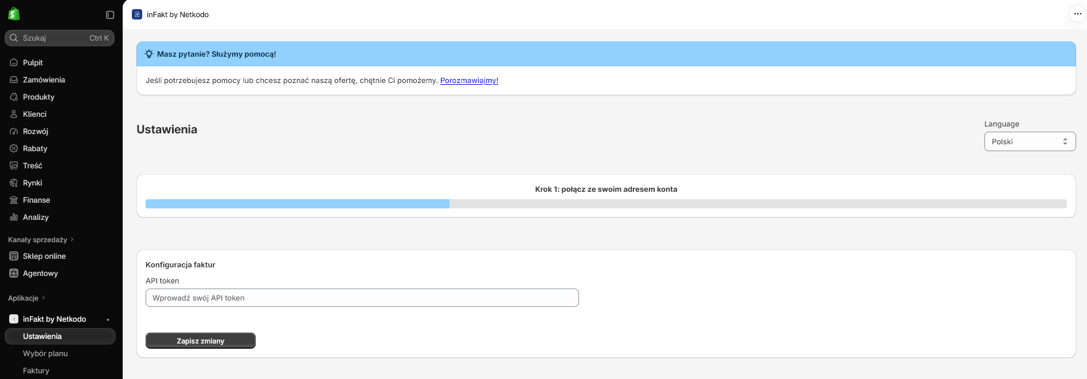The width and height of the screenshot is (1087, 379).
Task: Click the inFakt by Netkodo sidebar icon
Action: click(x=14, y=319)
